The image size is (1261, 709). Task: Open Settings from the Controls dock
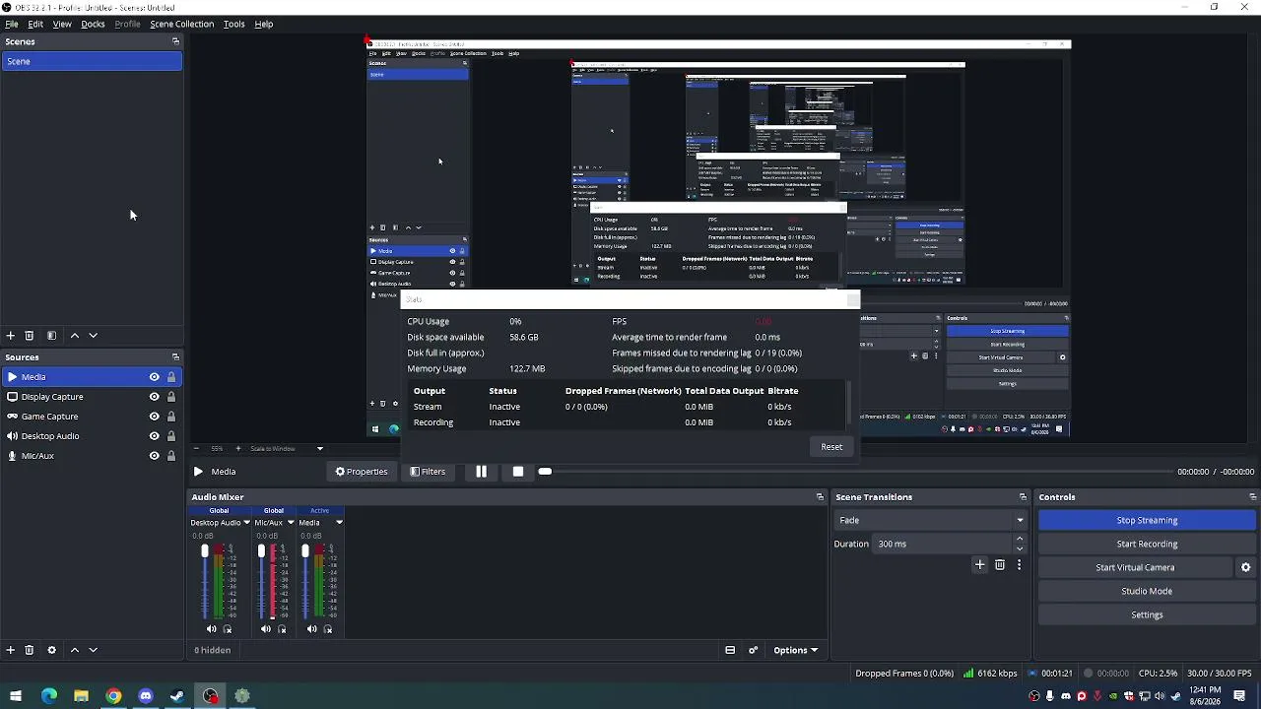[x=1147, y=614]
